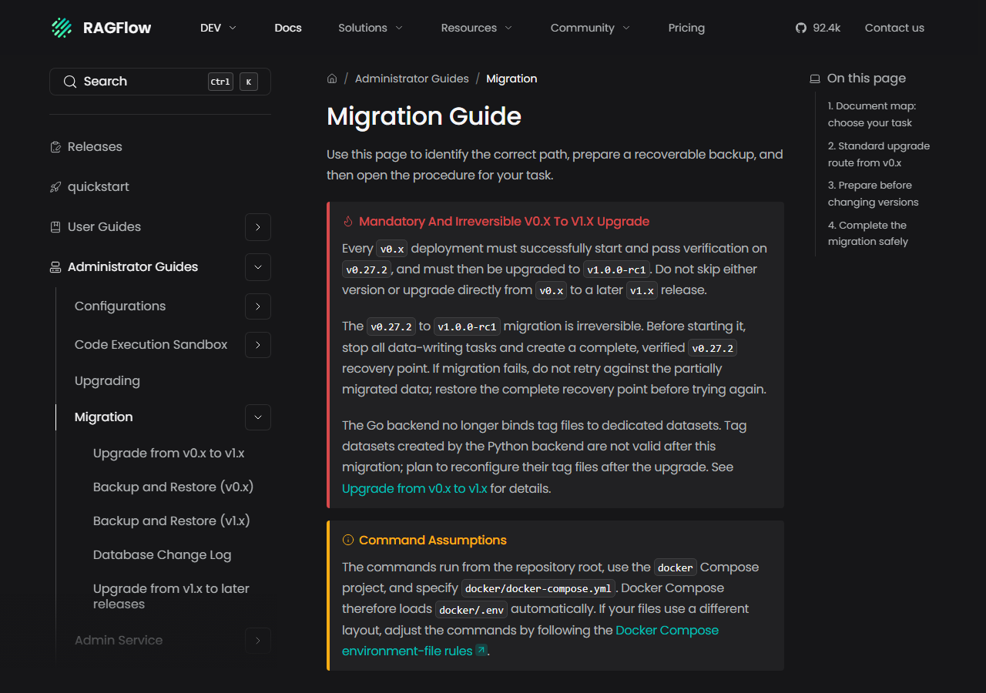The width and height of the screenshot is (986, 693).
Task: Click the RAGFlow logo icon
Action: pos(62,28)
